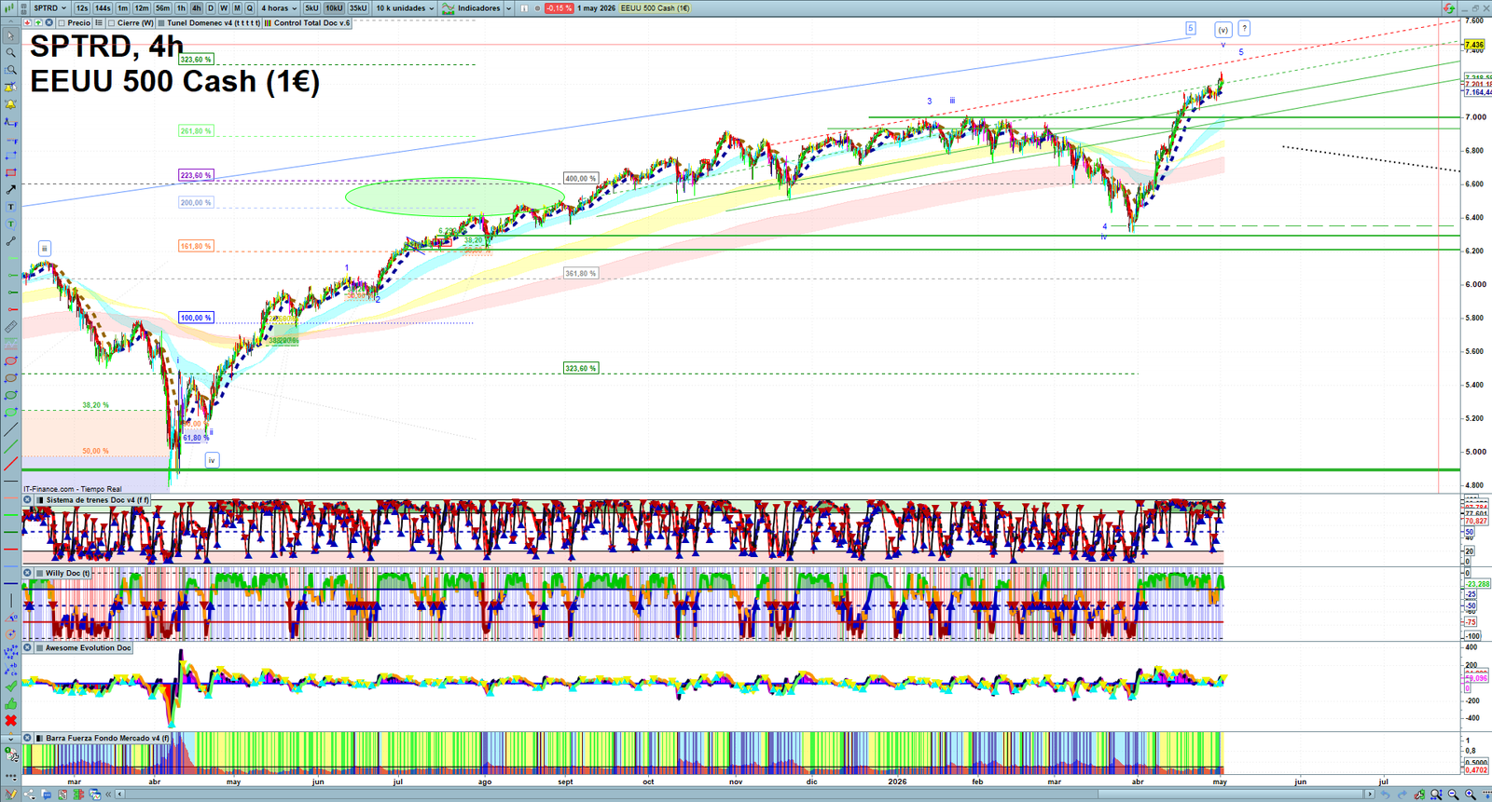Click the -0,15 % change badge

point(559,8)
